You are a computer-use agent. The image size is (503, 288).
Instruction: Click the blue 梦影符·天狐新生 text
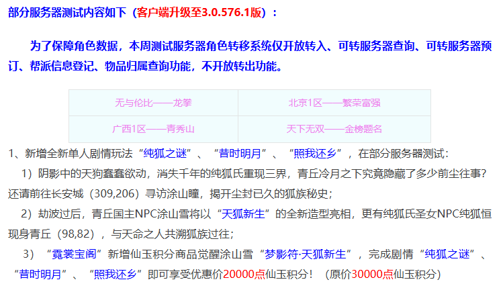(306, 254)
